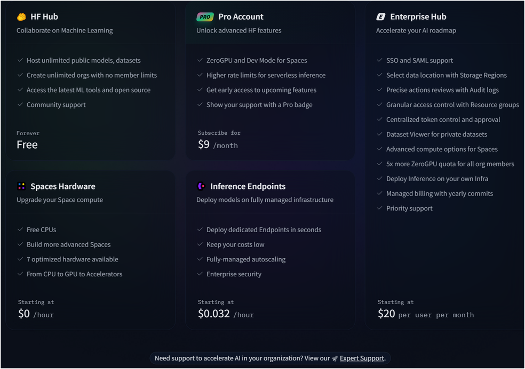Click the Inference Endpoints purple icon
The image size is (525, 369).
click(201, 186)
